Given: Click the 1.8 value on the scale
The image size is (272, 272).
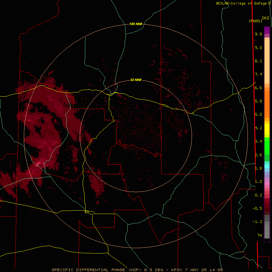Looking at the screenshot, I should pyautogui.click(x=258, y=168).
